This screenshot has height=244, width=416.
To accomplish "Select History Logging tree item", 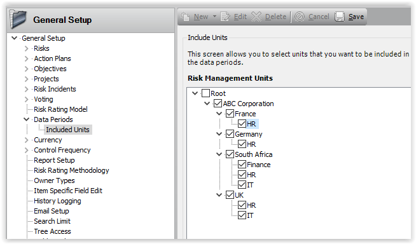I will point(57,201).
